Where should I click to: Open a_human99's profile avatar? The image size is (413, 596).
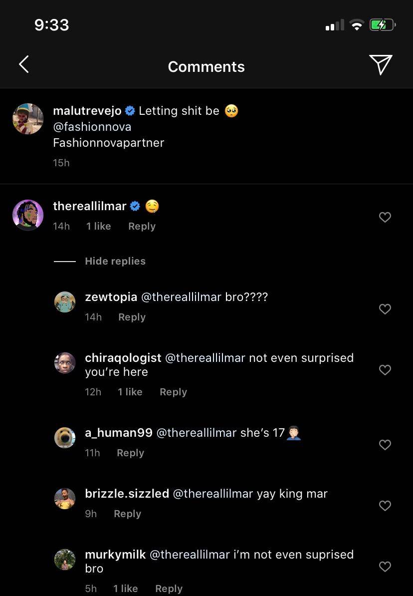tap(65, 438)
